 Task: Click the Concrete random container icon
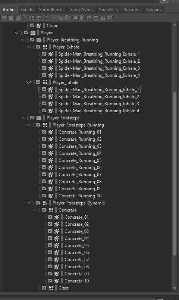click(51, 210)
